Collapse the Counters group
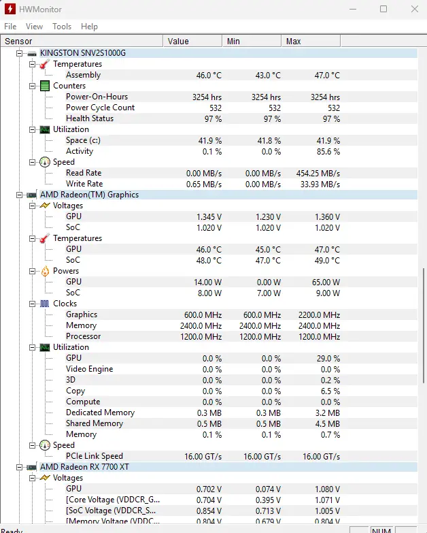427x533 pixels. click(x=32, y=86)
